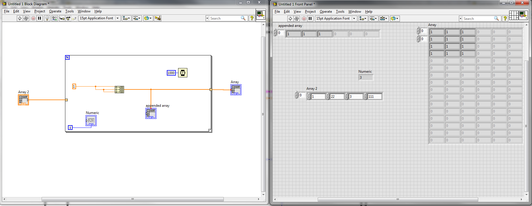
Task: Click VI icon at Block Diagram top right
Action: tap(261, 15)
